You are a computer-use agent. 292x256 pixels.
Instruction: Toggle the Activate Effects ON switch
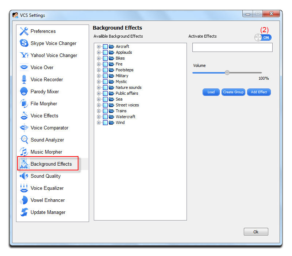pos(263,37)
